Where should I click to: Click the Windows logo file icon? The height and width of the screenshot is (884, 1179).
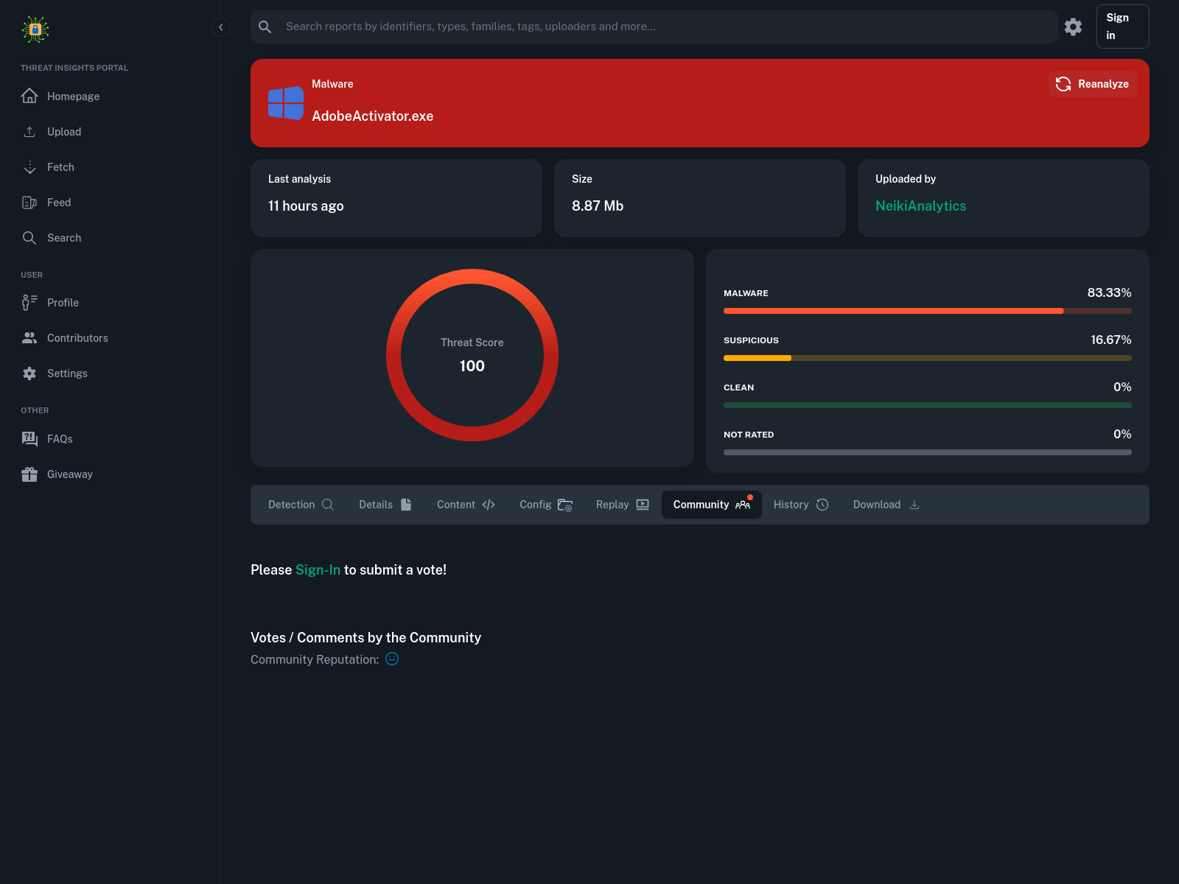pos(286,103)
